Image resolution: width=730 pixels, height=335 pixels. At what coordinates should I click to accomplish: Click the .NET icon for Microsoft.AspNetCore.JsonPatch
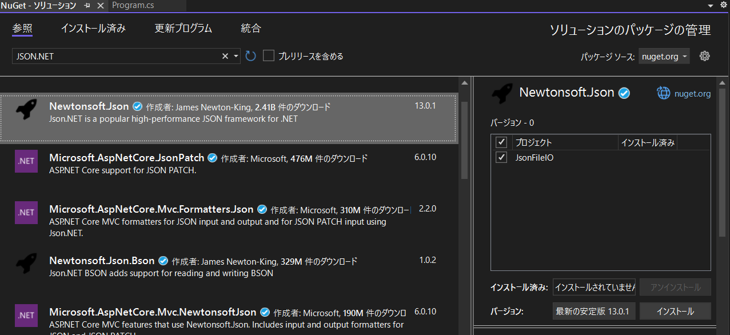click(x=26, y=161)
